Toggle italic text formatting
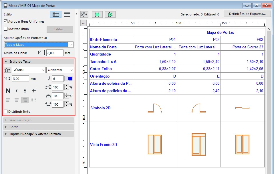The height and width of the screenshot is (174, 274). click(x=17, y=91)
